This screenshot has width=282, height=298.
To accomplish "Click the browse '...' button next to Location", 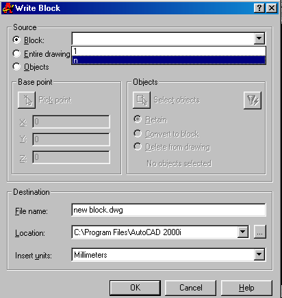I will click(x=260, y=232).
